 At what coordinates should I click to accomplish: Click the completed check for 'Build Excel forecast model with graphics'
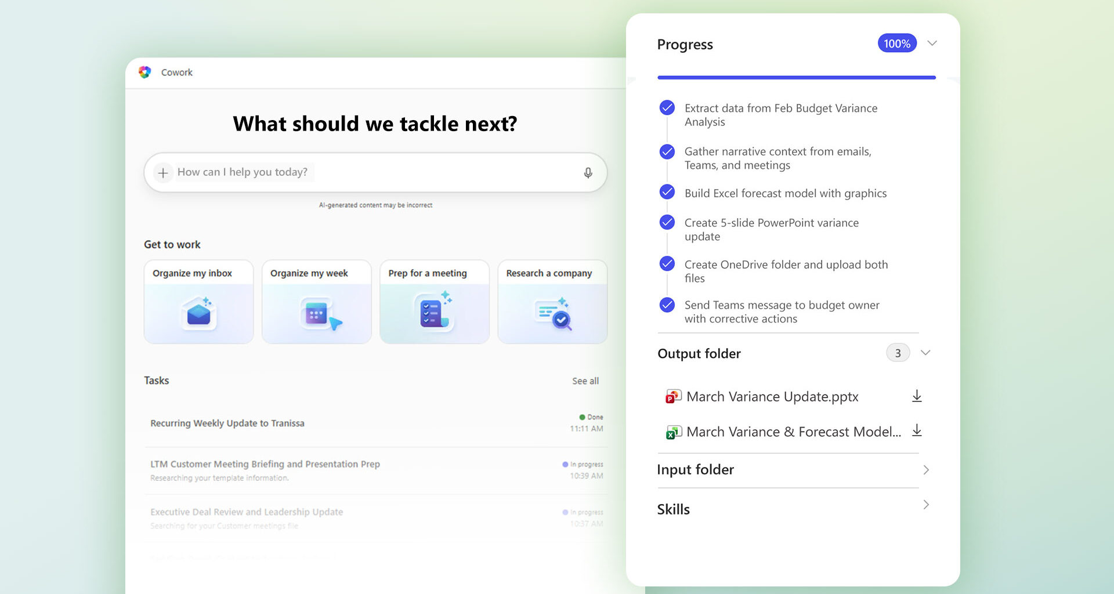[667, 192]
